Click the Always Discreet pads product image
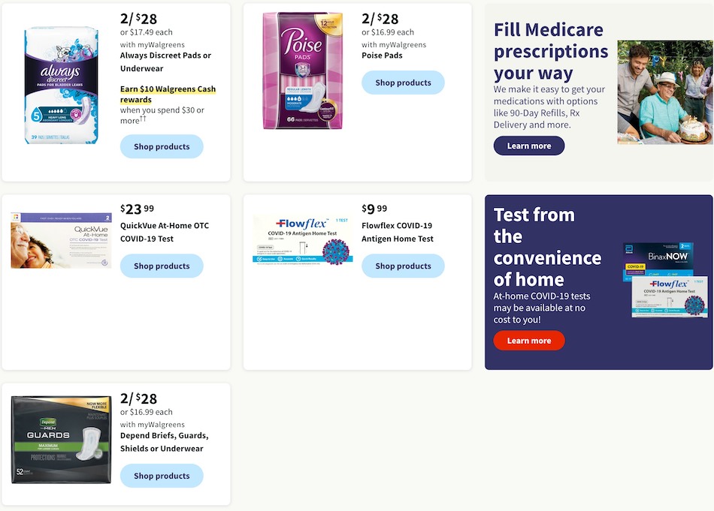 coord(61,85)
